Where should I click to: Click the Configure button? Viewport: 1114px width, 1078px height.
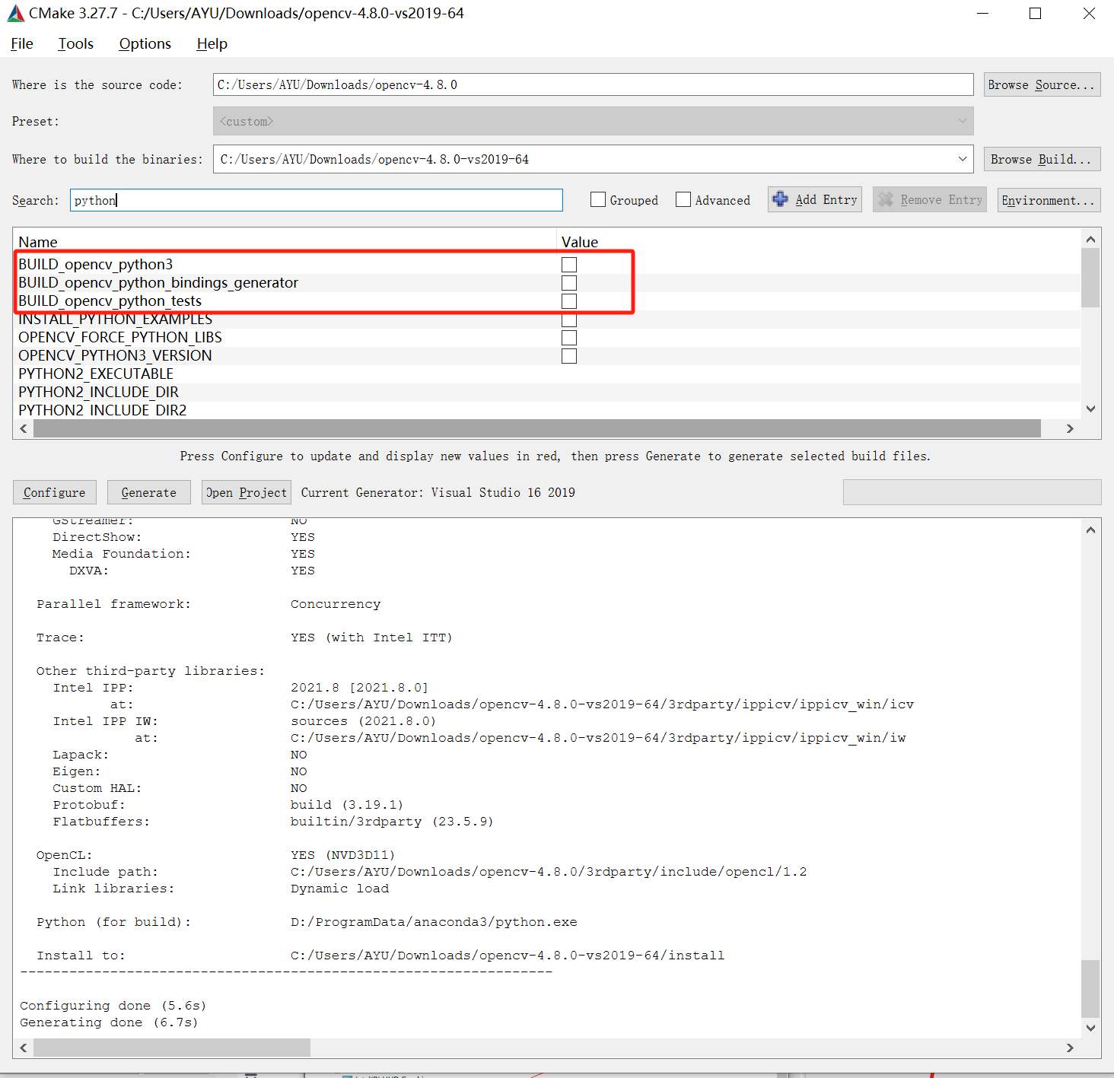[55, 492]
